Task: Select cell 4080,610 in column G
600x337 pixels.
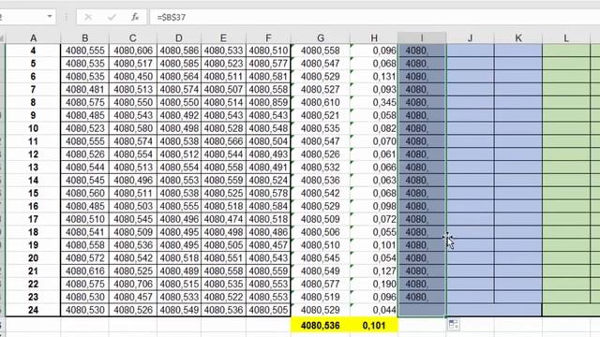Action: pos(321,102)
